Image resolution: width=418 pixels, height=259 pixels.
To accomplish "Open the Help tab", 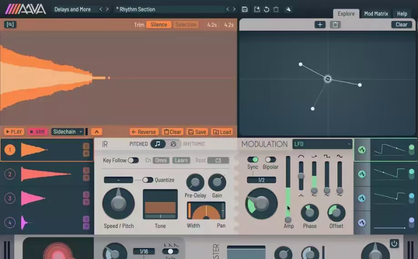I will coord(402,14).
